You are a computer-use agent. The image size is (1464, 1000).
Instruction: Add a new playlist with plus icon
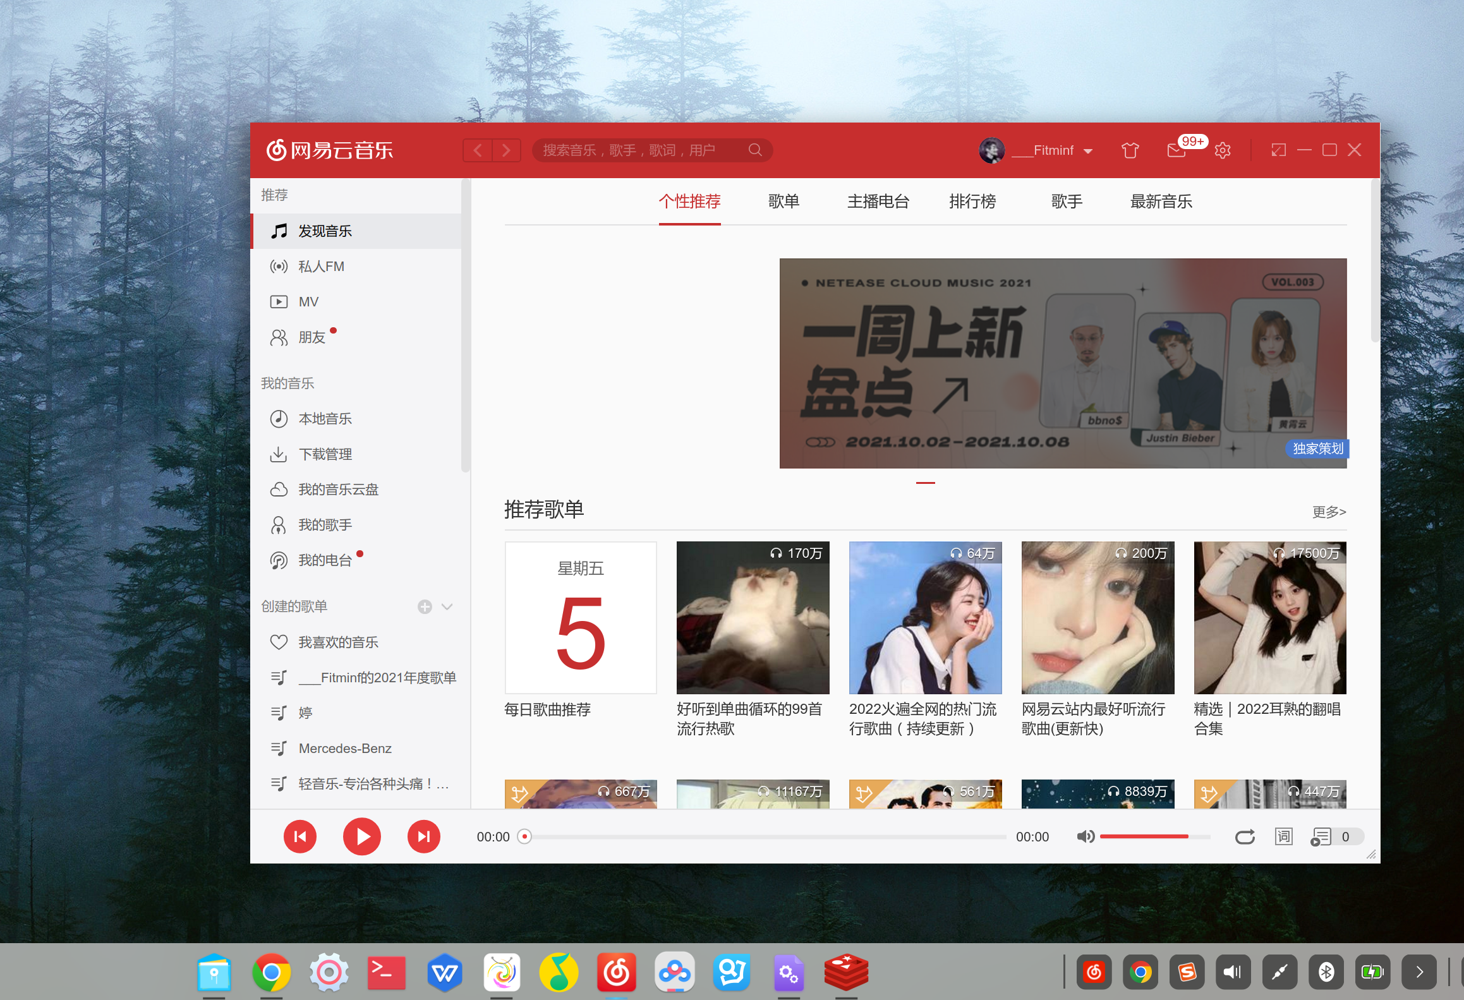click(425, 606)
